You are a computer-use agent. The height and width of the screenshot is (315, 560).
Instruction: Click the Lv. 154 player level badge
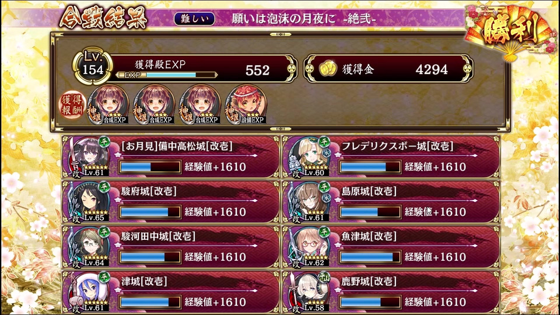pyautogui.click(x=93, y=67)
